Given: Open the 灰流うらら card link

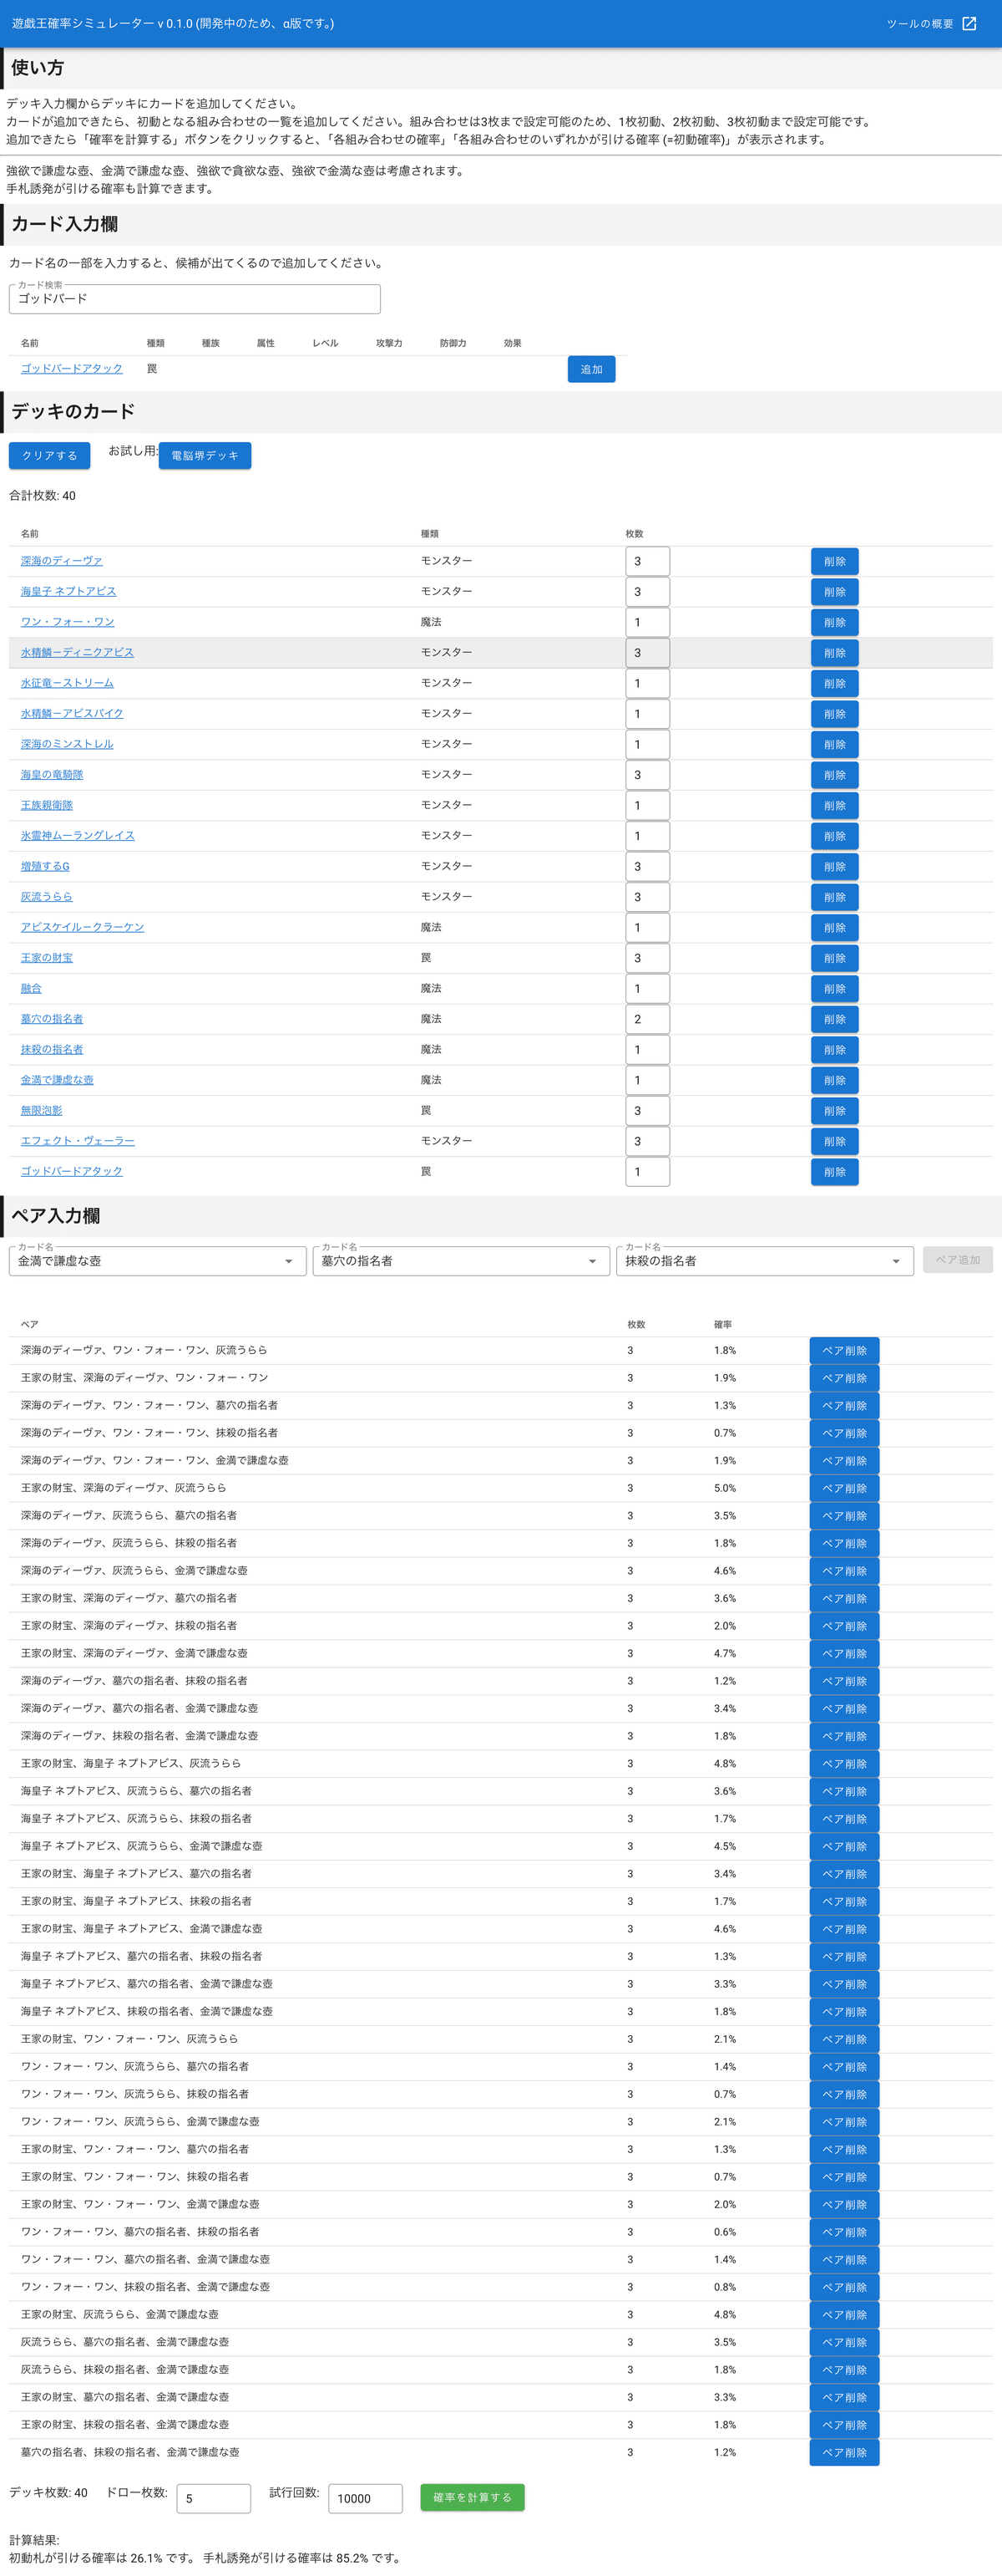Looking at the screenshot, I should click(47, 897).
